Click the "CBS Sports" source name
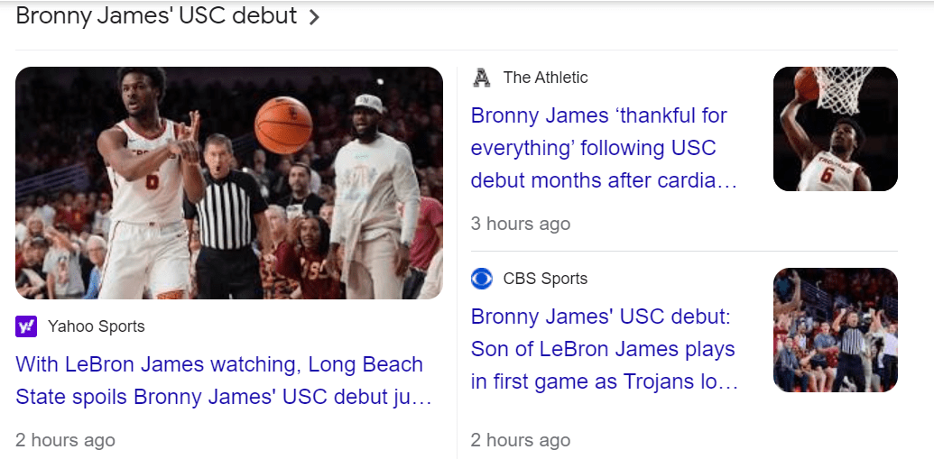This screenshot has width=934, height=459. pos(545,279)
